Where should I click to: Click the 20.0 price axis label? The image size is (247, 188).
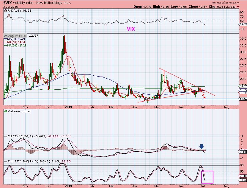coord(243,79)
